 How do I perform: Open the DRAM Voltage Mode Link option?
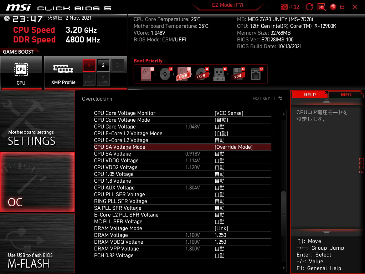pos(221,228)
